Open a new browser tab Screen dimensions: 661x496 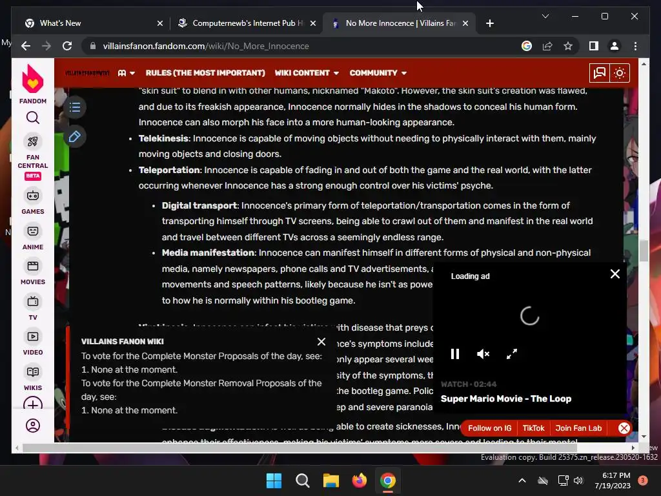(x=489, y=23)
